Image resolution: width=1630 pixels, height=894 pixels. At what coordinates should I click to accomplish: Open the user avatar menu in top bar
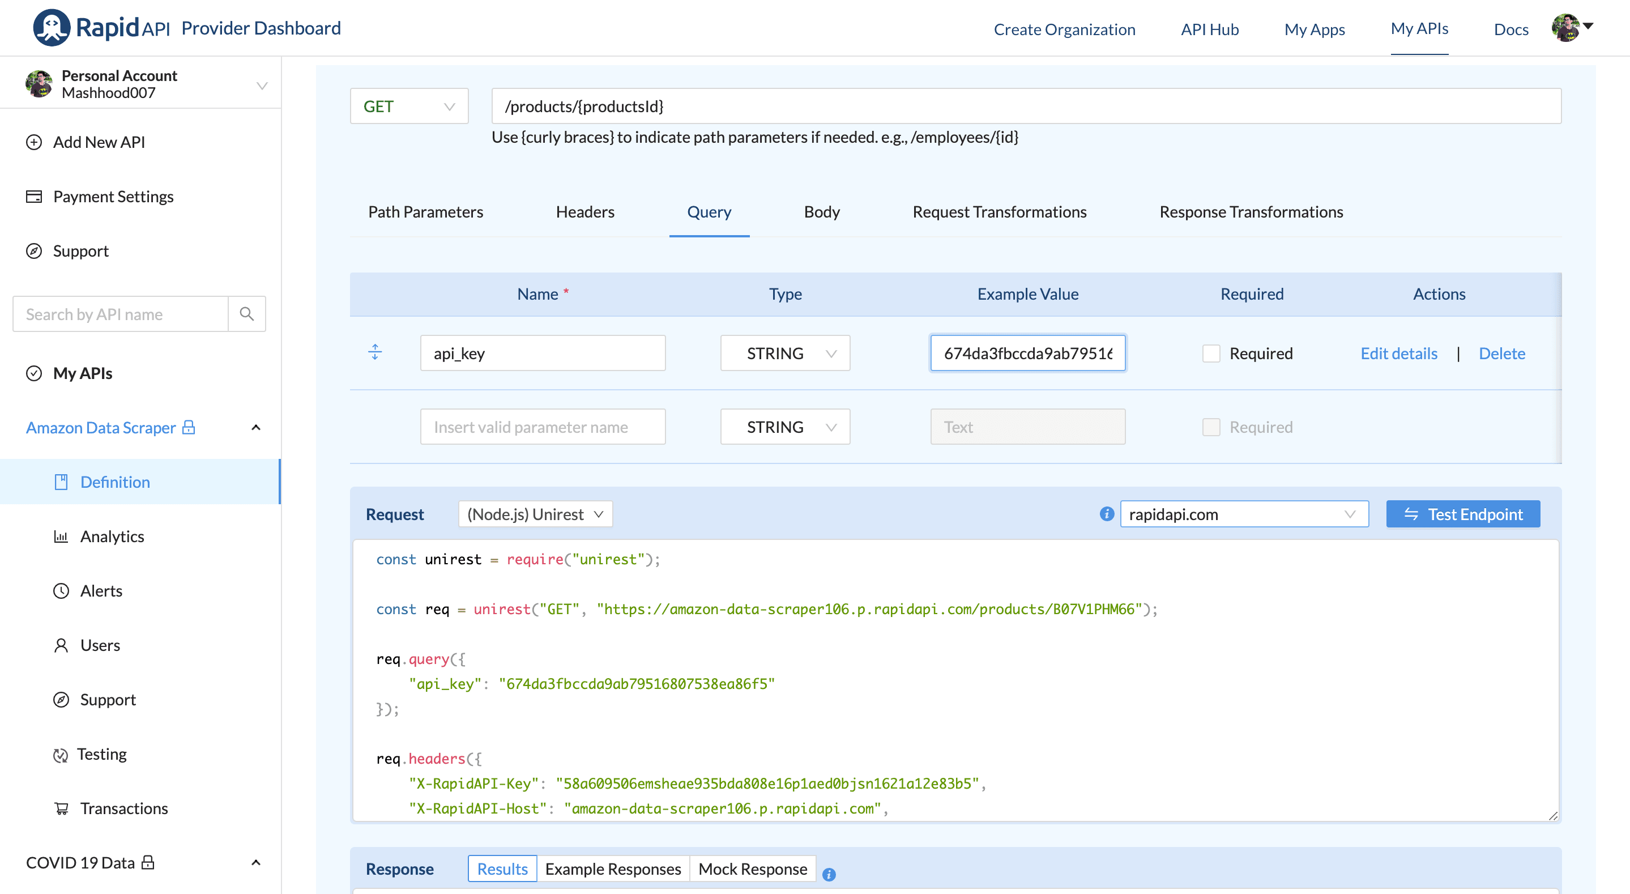pyautogui.click(x=1572, y=28)
